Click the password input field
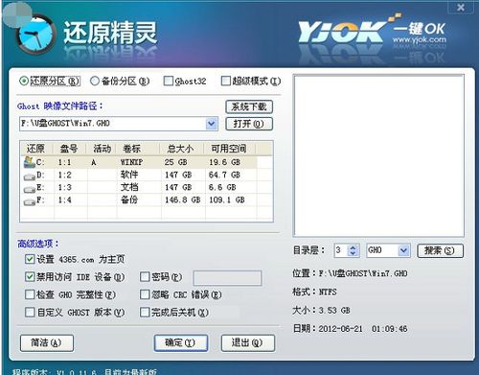The image size is (479, 375). pos(227,278)
